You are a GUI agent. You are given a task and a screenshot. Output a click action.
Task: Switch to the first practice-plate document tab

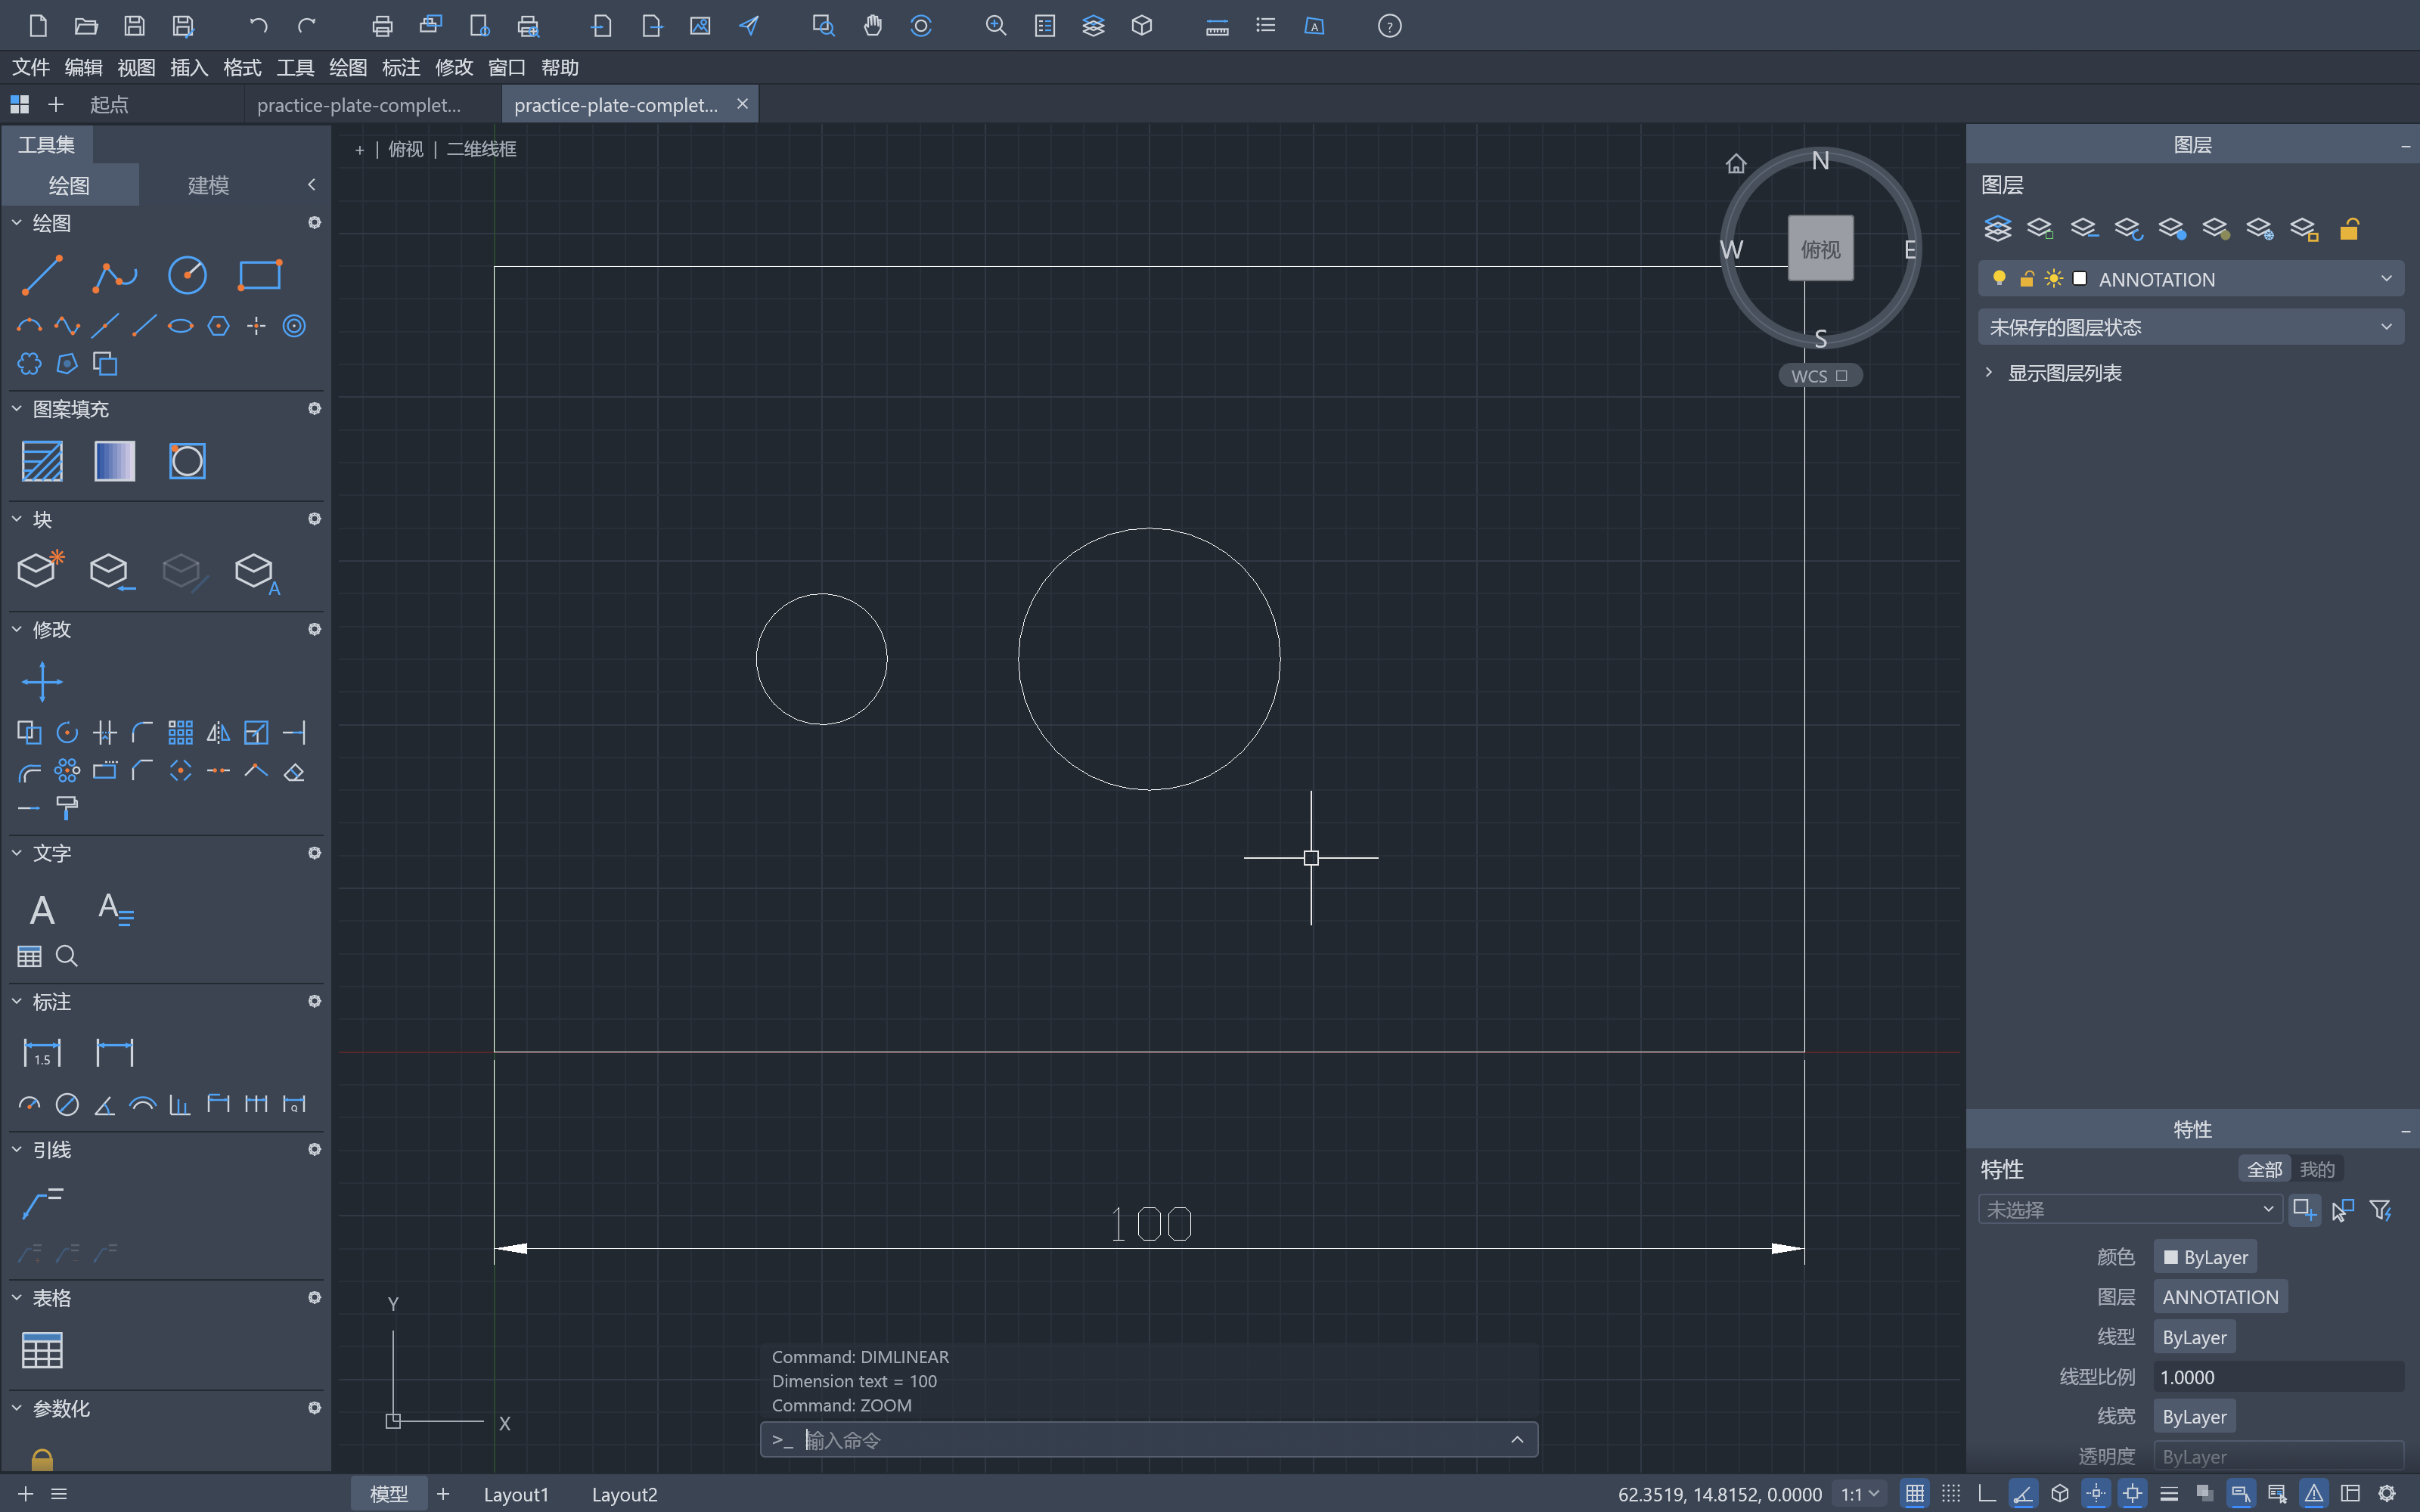pyautogui.click(x=359, y=105)
